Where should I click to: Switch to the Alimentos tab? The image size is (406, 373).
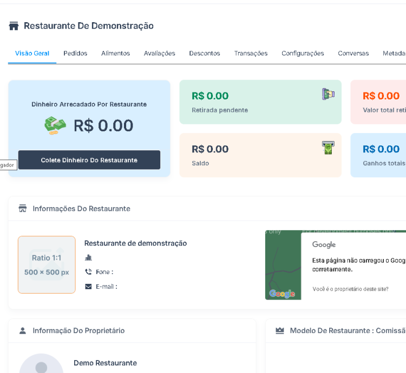point(115,54)
